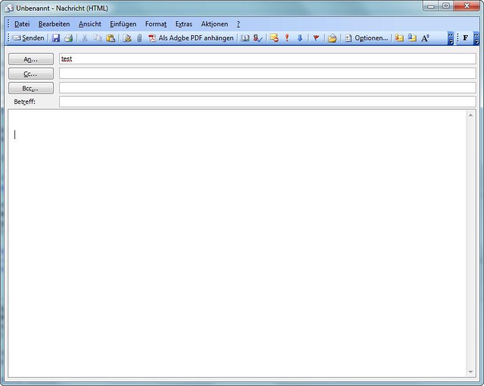
Task: Minimize the message window
Action: click(431, 6)
